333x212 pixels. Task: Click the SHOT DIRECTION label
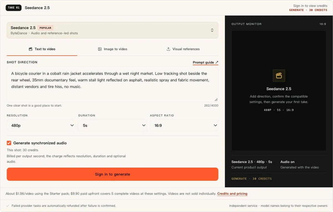(x=22, y=62)
